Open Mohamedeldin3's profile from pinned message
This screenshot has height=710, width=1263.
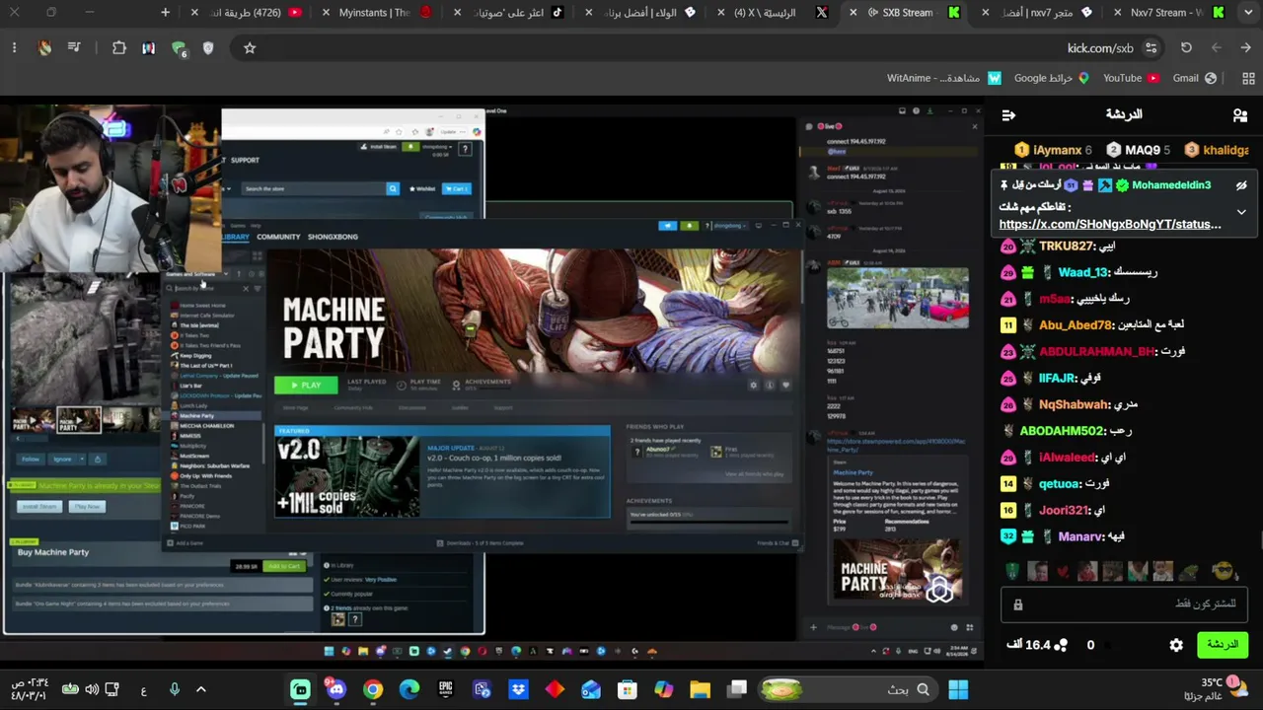click(x=1171, y=185)
